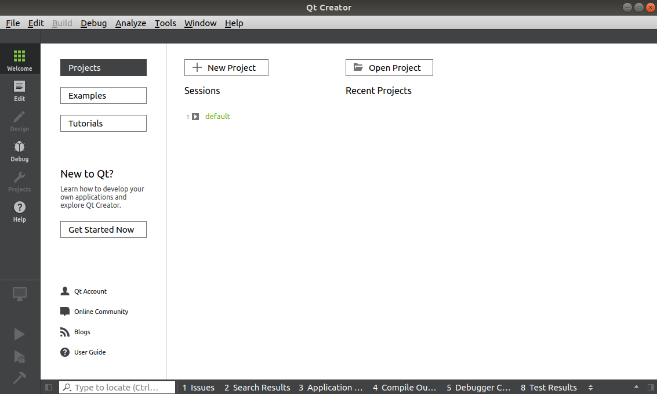The height and width of the screenshot is (394, 657).
Task: Click Qt Account person icon
Action: pos(65,291)
